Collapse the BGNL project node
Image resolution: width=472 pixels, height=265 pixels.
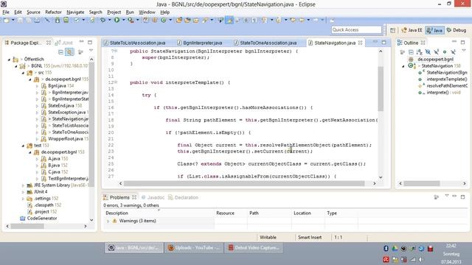click(x=16, y=66)
